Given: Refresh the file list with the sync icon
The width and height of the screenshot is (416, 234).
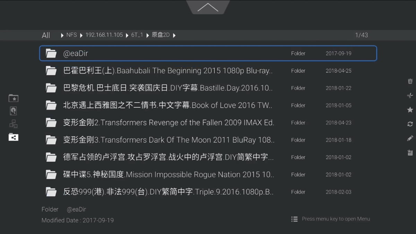Looking at the screenshot, I should [x=410, y=124].
